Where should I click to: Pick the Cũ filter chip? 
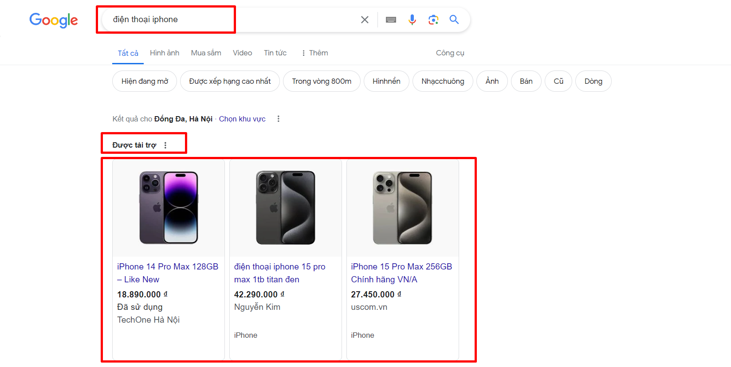(558, 81)
